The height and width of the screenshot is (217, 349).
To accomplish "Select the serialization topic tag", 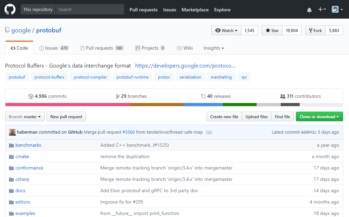I will [x=190, y=77].
